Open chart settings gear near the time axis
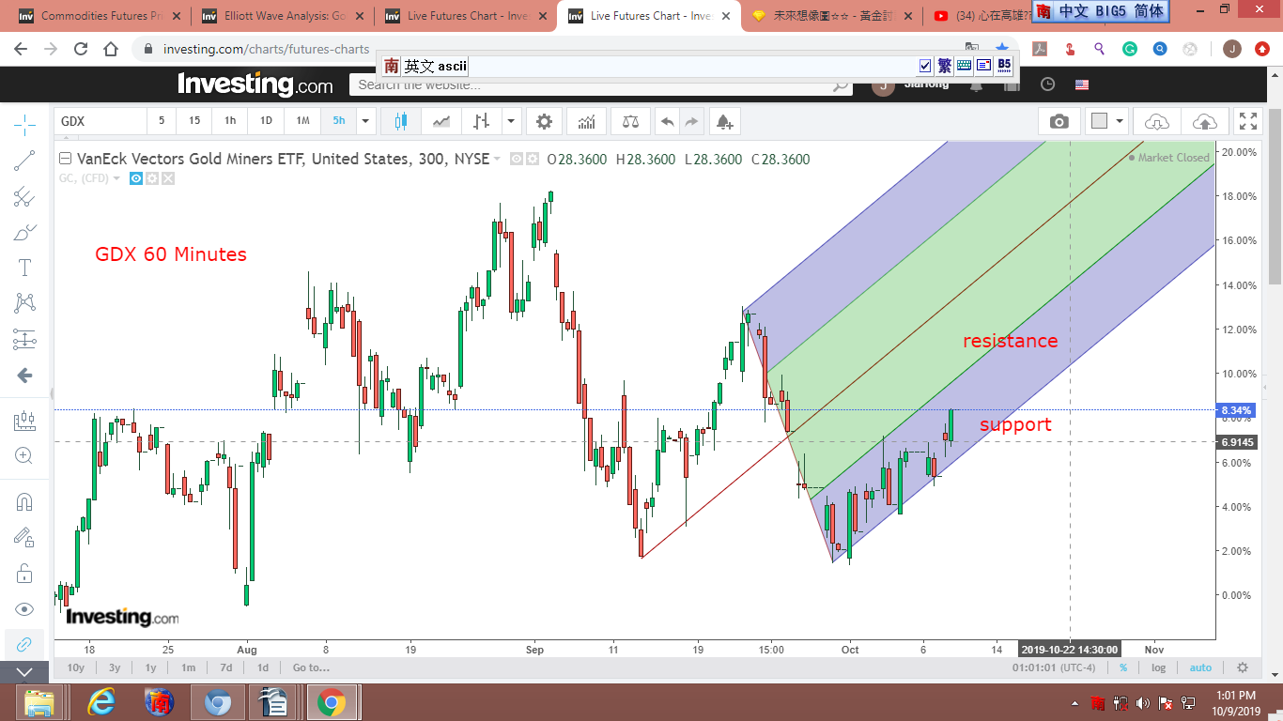The image size is (1283, 721). 1243,667
